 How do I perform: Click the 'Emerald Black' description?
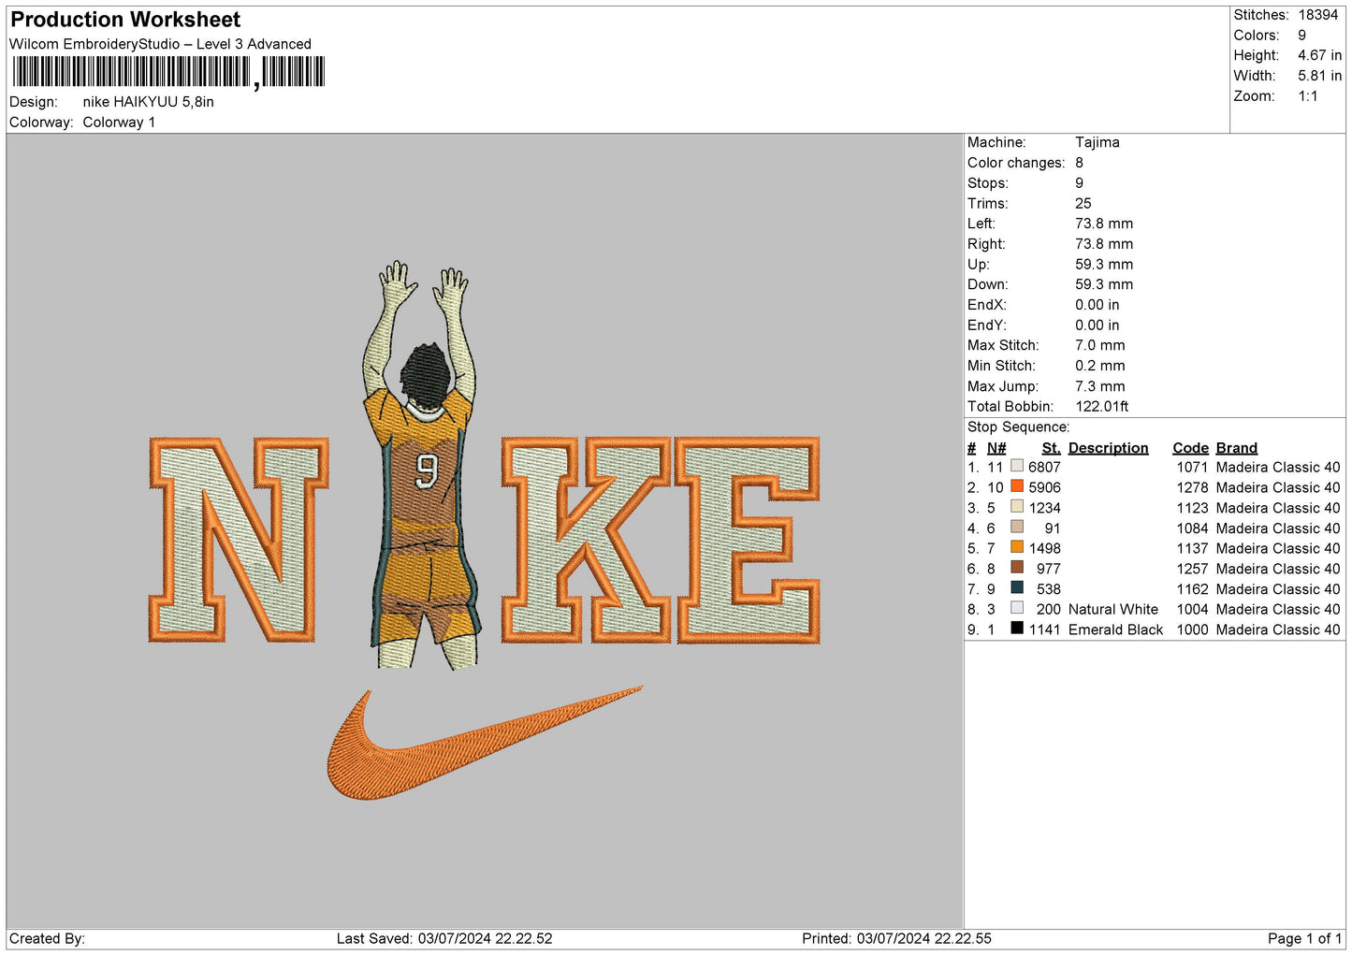1115,630
